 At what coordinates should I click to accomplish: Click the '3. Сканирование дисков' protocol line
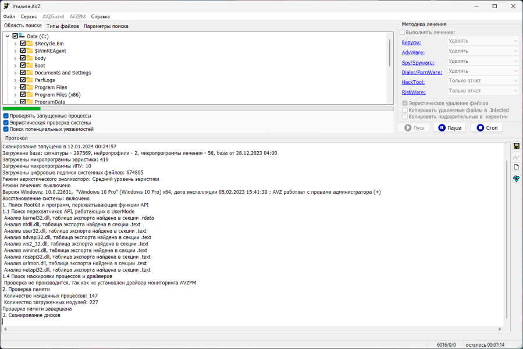(31, 315)
